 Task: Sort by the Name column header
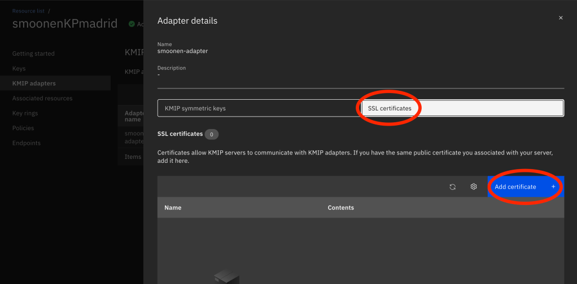[x=173, y=208]
